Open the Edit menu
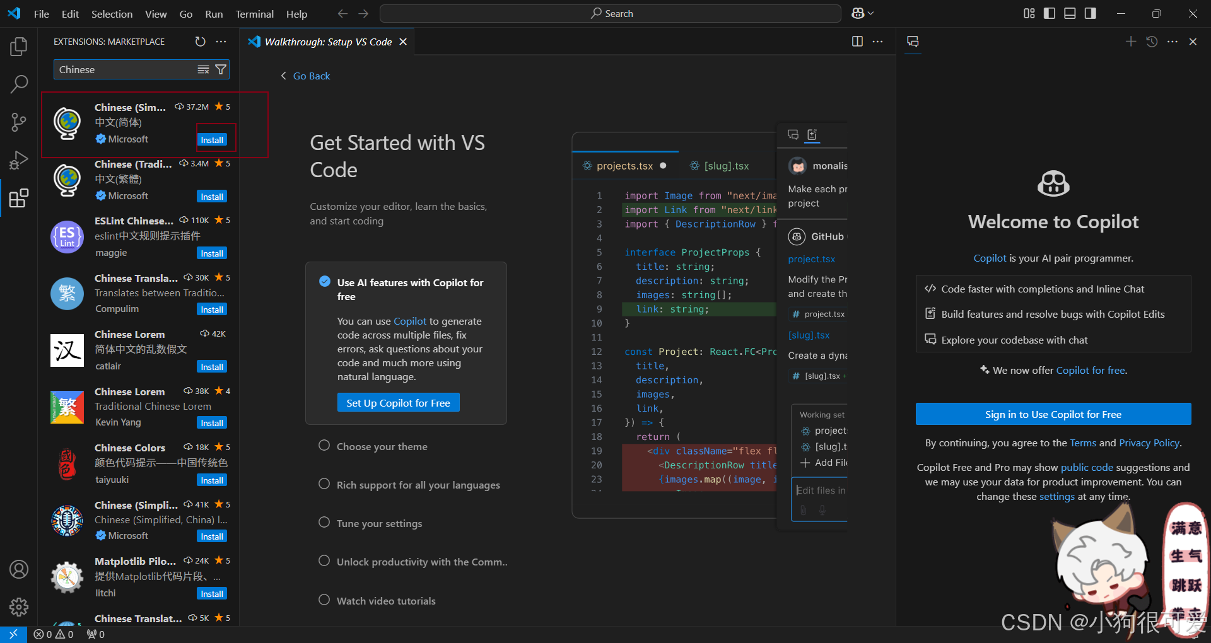The image size is (1211, 643). pyautogui.click(x=70, y=14)
